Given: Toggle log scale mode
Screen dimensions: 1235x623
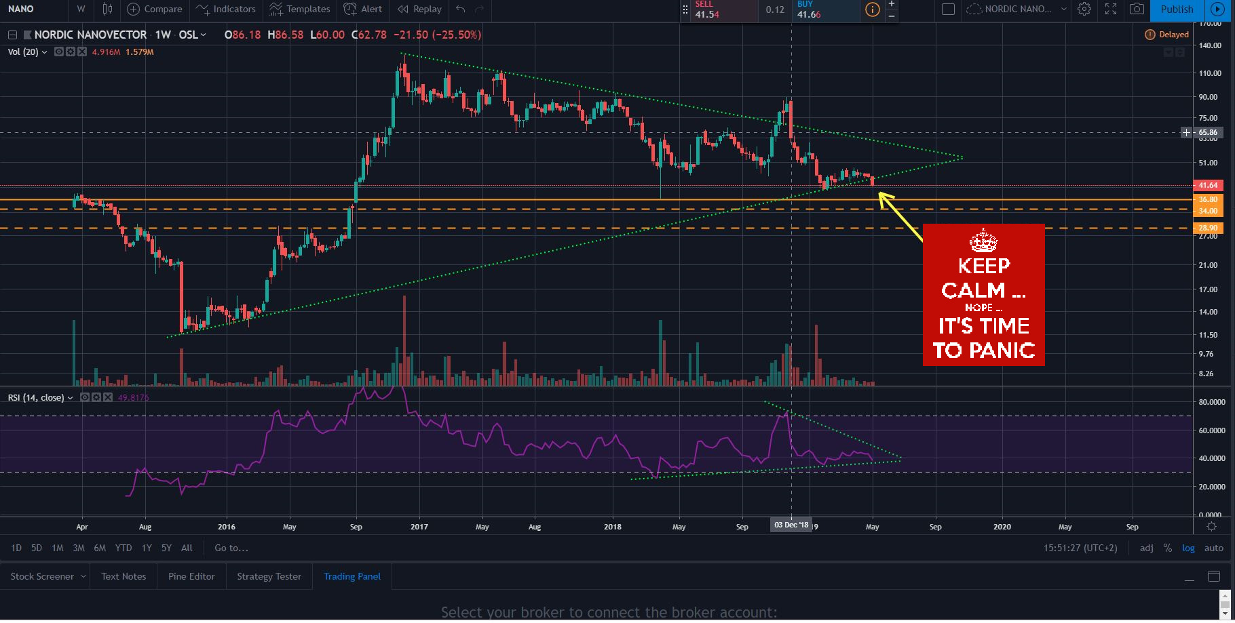Looking at the screenshot, I should pos(1188,548).
